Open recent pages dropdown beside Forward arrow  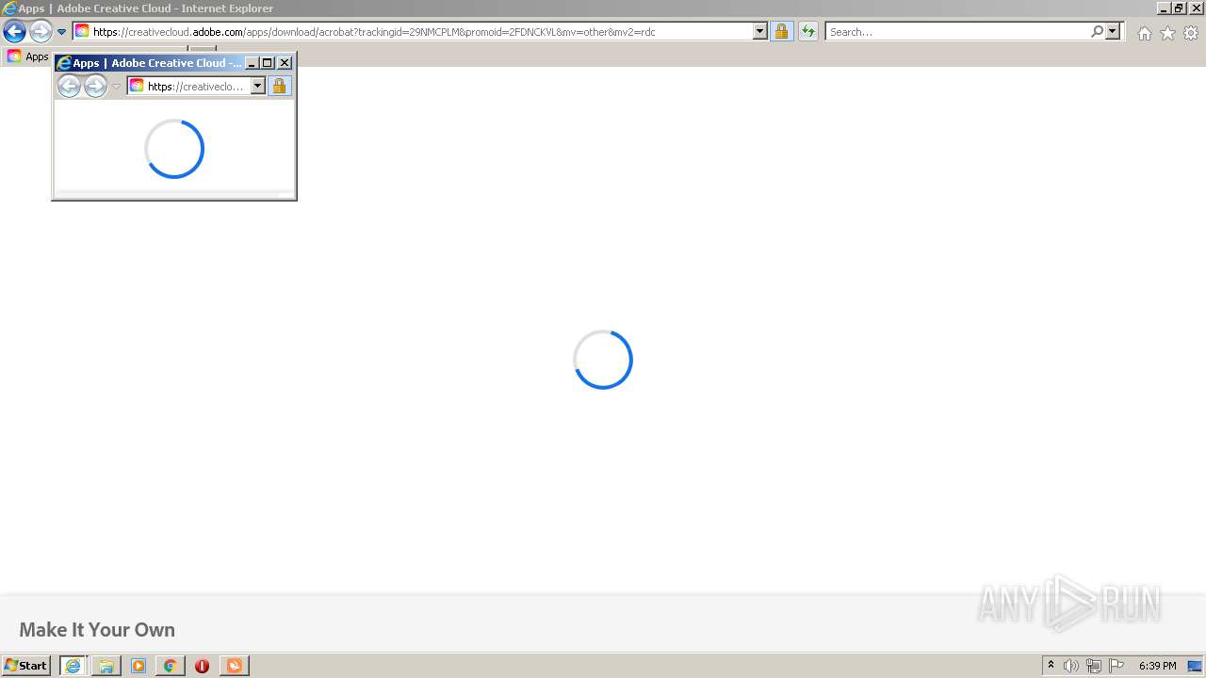point(62,32)
